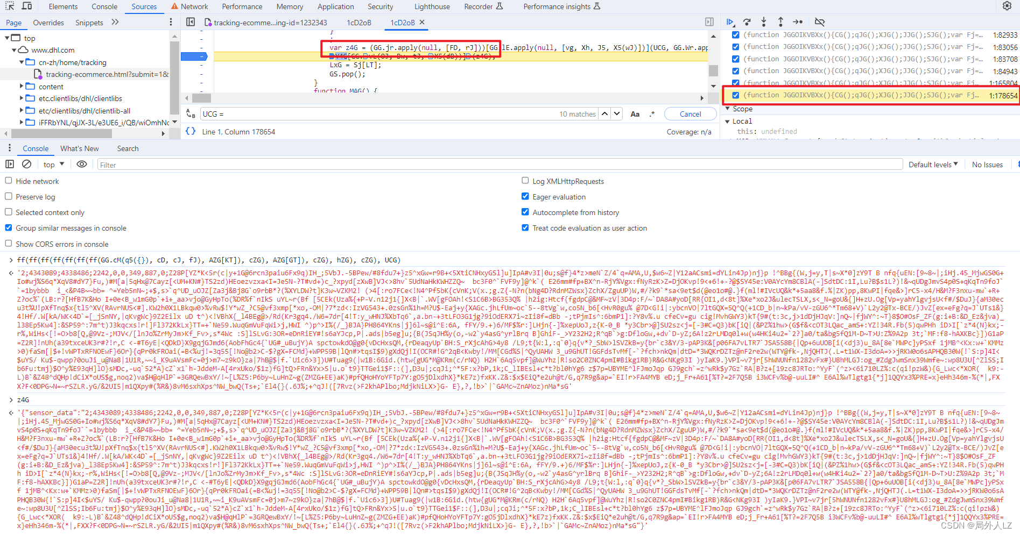This screenshot has height=535, width=1020.
Task: Create live expression eye icon
Action: (82, 164)
